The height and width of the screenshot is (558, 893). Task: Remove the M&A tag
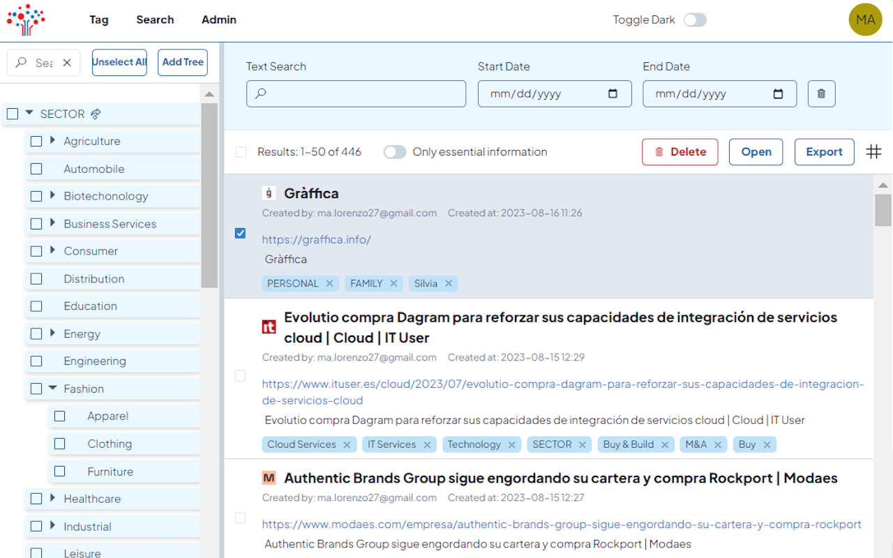click(x=718, y=444)
